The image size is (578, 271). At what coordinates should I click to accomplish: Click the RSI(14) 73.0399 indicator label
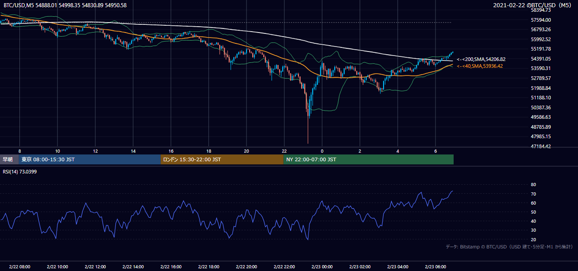tap(21, 172)
